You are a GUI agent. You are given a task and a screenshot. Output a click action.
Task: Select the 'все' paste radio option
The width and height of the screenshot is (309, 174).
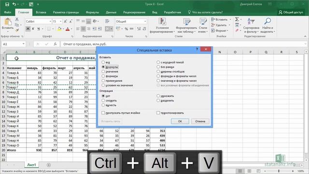(103, 62)
